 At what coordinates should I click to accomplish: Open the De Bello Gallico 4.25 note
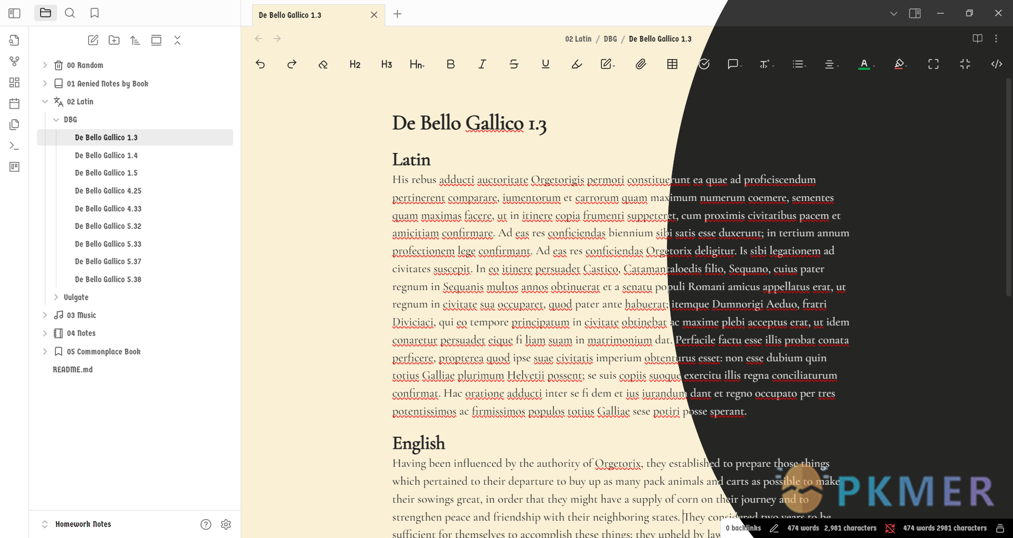(108, 191)
